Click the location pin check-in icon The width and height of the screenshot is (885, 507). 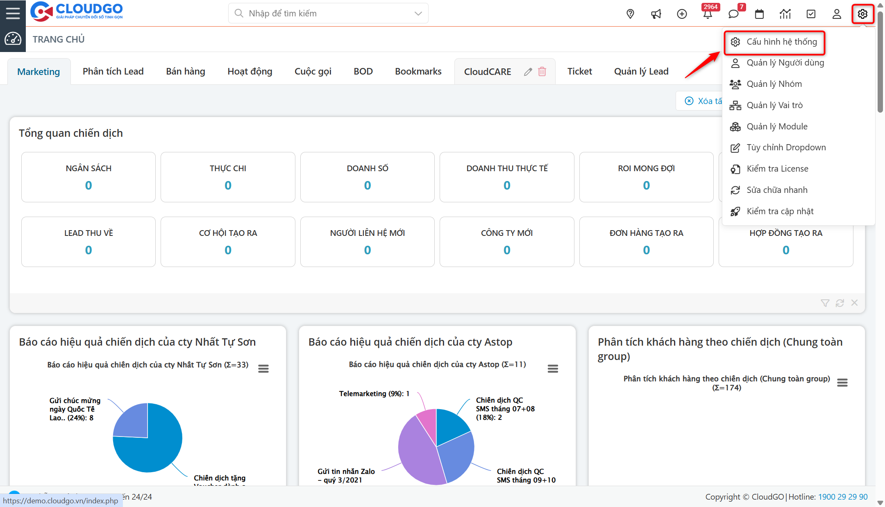click(630, 14)
